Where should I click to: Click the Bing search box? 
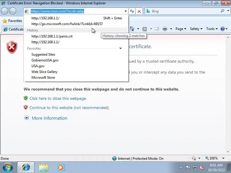pyautogui.click(x=183, y=11)
